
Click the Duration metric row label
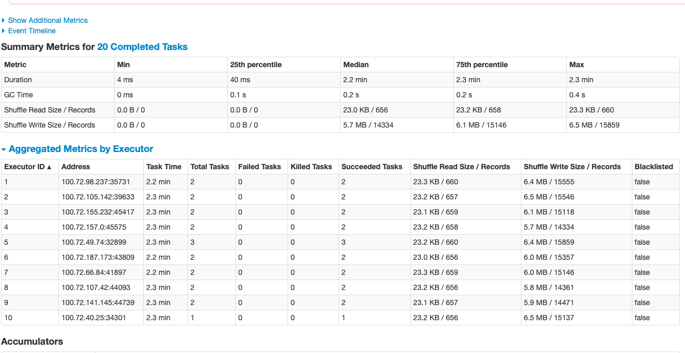click(18, 80)
